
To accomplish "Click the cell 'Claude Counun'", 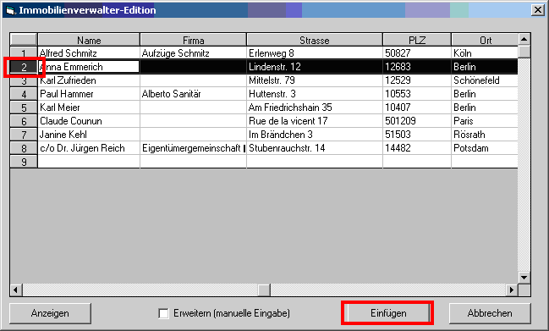I will pyautogui.click(x=89, y=121).
